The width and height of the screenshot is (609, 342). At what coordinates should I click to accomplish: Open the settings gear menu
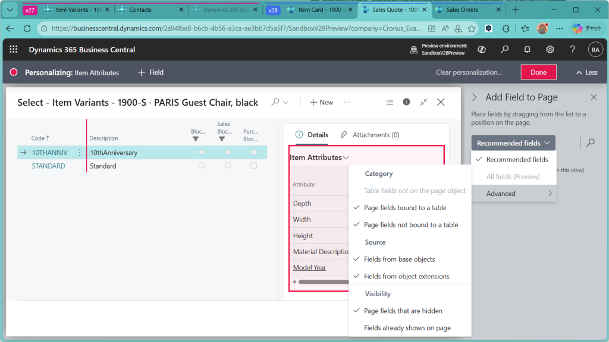(x=550, y=50)
